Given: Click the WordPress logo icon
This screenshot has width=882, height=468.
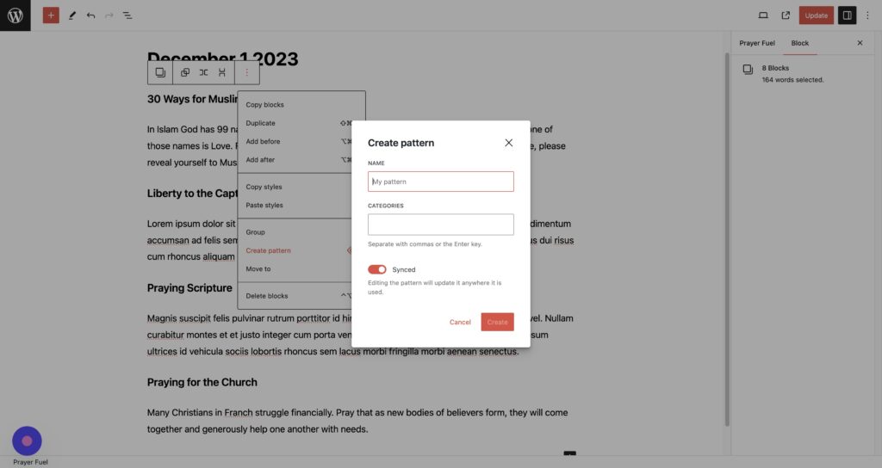Looking at the screenshot, I should pyautogui.click(x=16, y=15).
